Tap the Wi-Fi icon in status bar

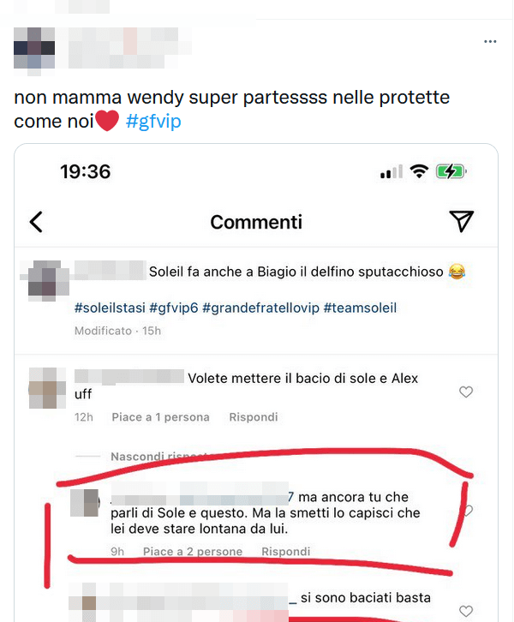click(419, 171)
